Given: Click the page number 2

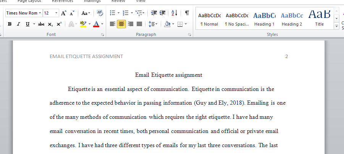Looking at the screenshot, I should [286, 57].
